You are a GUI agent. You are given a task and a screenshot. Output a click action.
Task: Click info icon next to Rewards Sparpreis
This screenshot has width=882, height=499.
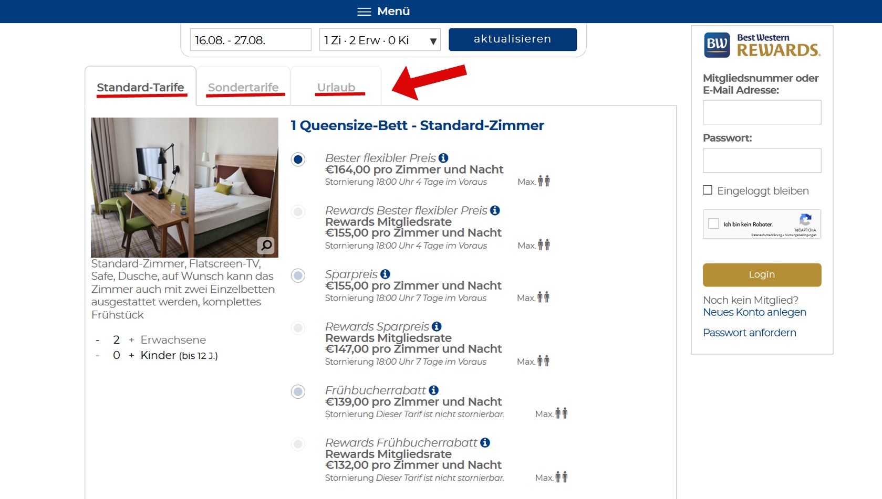(436, 326)
